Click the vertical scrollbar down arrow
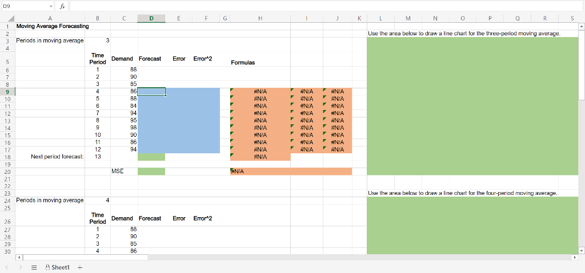Image resolution: width=585 pixels, height=273 pixels. (x=580, y=250)
